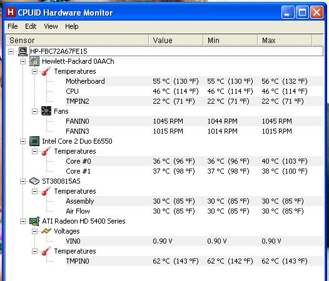Select the TMPIN2 sensor row

pos(194,101)
